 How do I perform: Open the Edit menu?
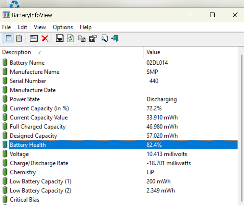(x=22, y=27)
